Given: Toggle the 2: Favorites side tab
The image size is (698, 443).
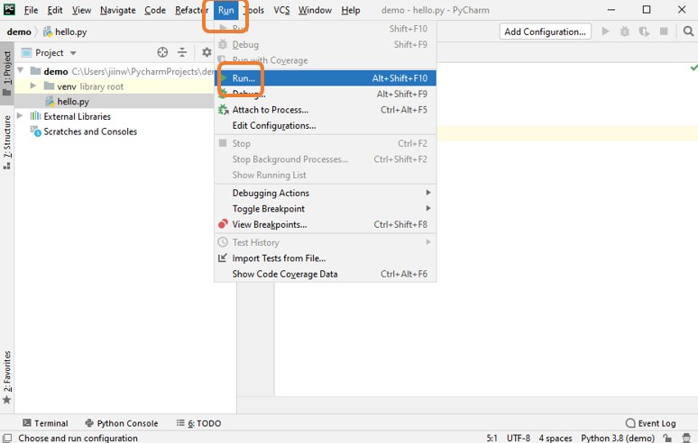Looking at the screenshot, I should pos(7,376).
